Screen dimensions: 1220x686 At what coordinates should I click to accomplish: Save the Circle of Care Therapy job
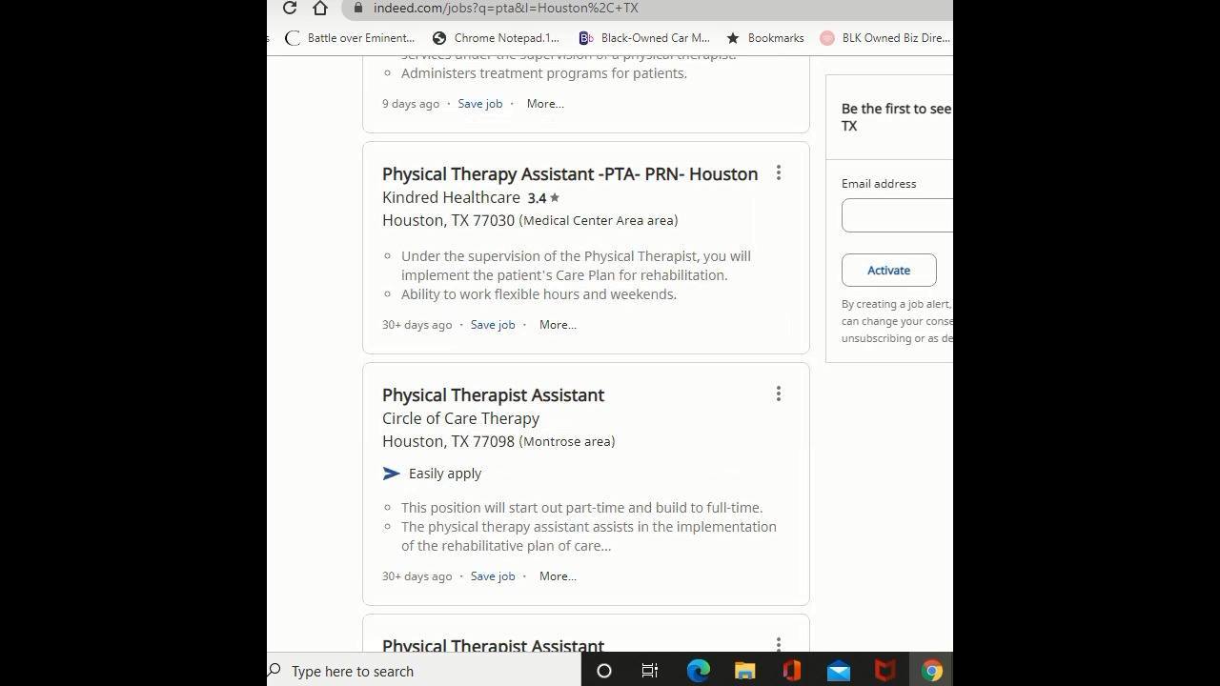pos(493,576)
